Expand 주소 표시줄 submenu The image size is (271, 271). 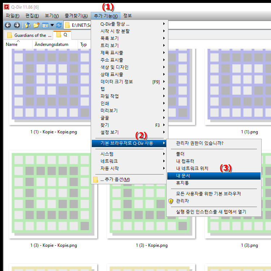coord(129,60)
